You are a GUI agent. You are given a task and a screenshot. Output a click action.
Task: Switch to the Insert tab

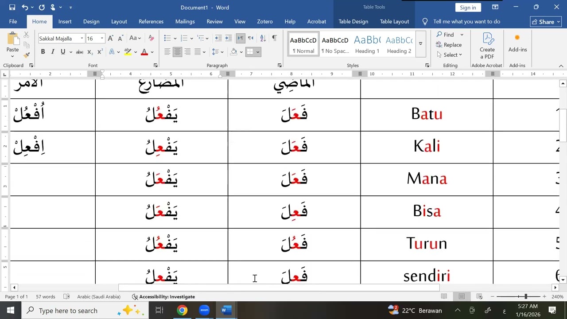[65, 21]
